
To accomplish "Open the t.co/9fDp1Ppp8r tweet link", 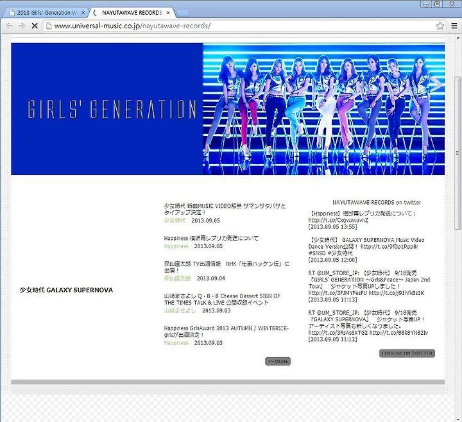I will tap(389, 246).
